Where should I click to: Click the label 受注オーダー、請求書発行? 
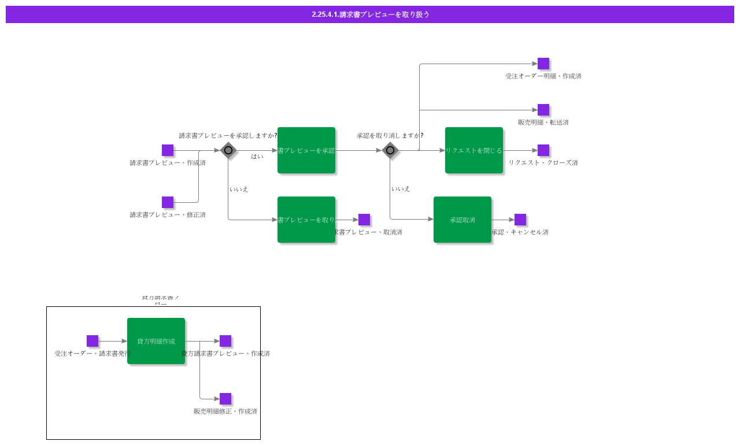(92, 354)
